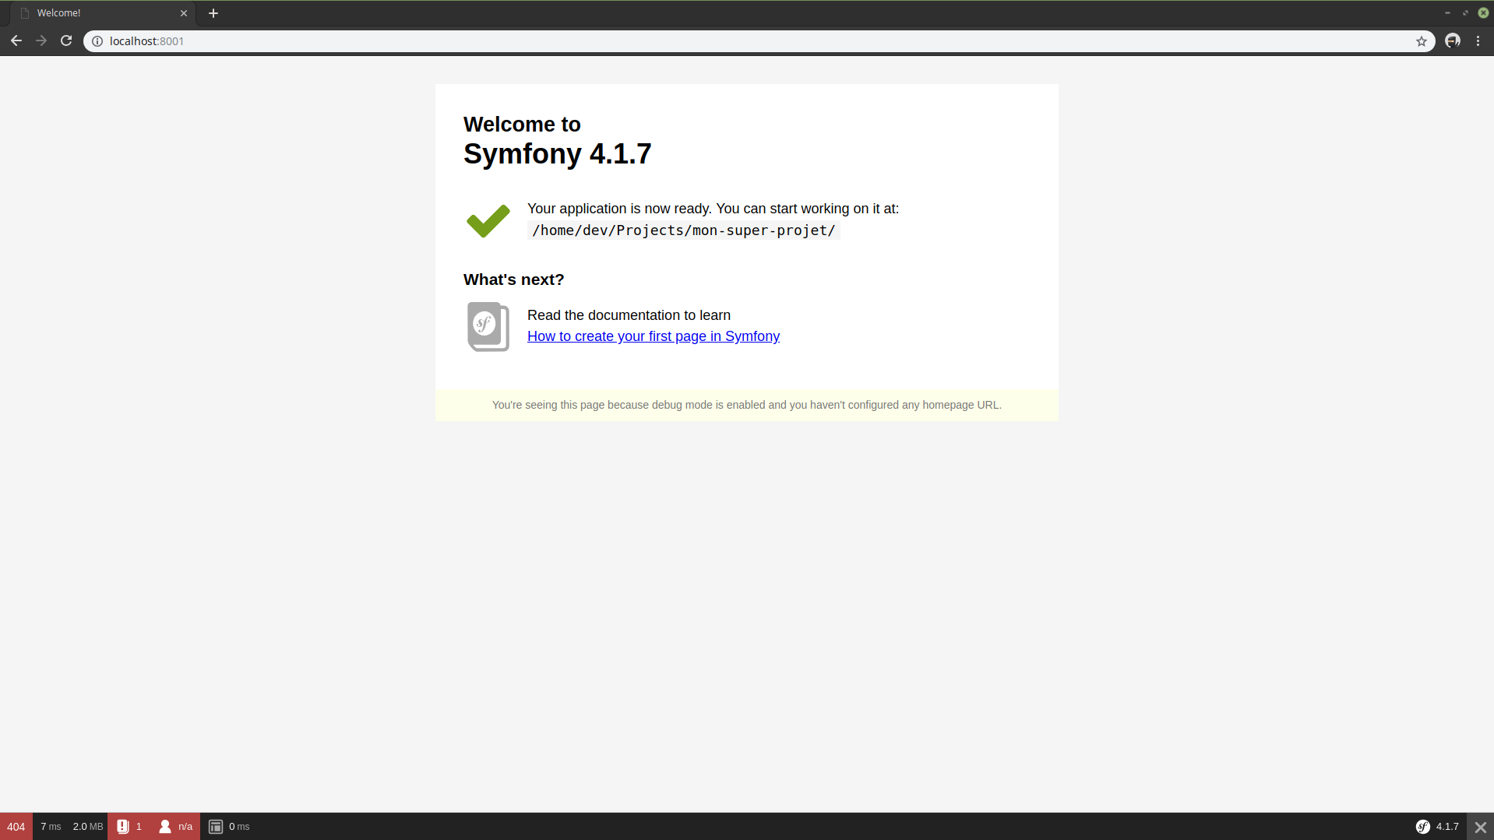Screen dimensions: 1494x840
Task: Open the Twig render 0 ms panel
Action: pyautogui.click(x=229, y=827)
